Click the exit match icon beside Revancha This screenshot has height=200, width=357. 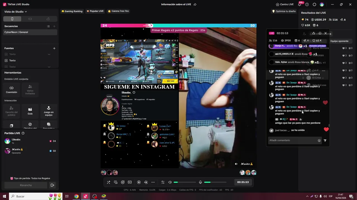tap(52, 185)
